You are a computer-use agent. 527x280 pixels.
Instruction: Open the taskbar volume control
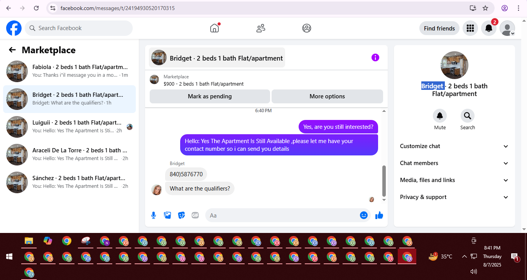click(474, 272)
